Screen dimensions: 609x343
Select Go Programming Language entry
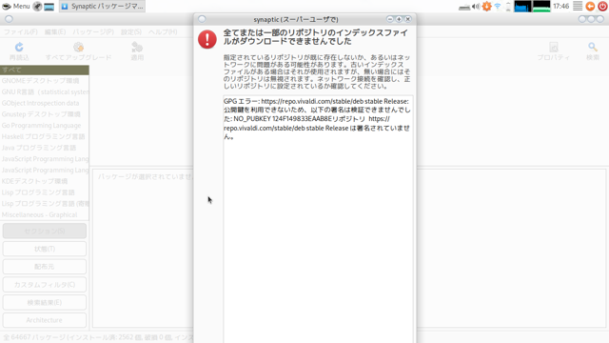(45, 126)
